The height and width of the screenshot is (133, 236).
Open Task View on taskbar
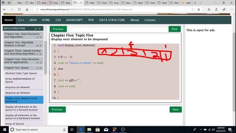[x=72, y=130]
